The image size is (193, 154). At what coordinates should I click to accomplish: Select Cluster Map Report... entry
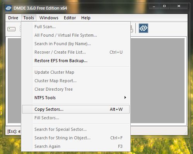point(76,81)
